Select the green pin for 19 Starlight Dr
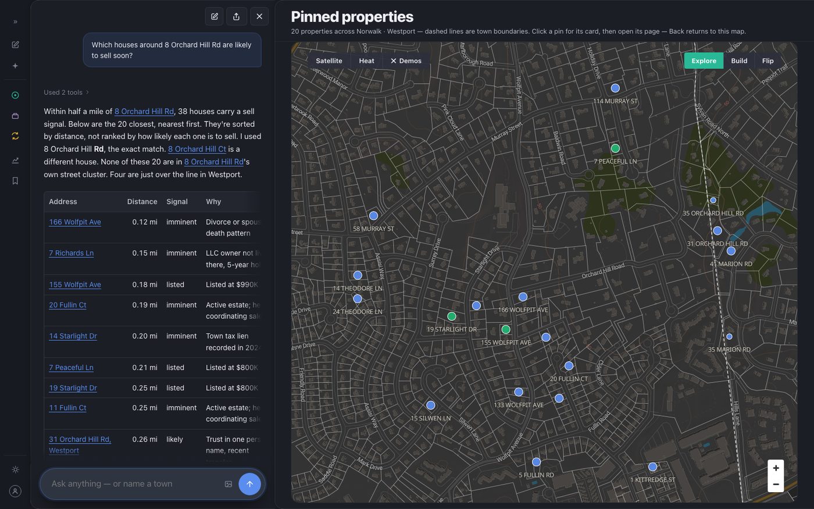The width and height of the screenshot is (814, 509). (452, 316)
